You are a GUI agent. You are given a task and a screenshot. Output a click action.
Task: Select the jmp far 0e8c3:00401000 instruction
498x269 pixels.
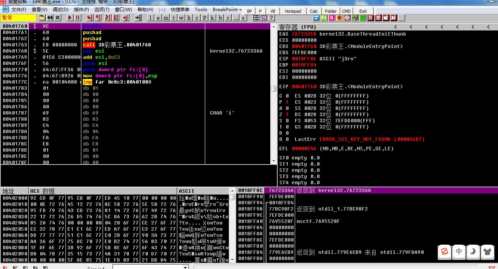(117, 82)
